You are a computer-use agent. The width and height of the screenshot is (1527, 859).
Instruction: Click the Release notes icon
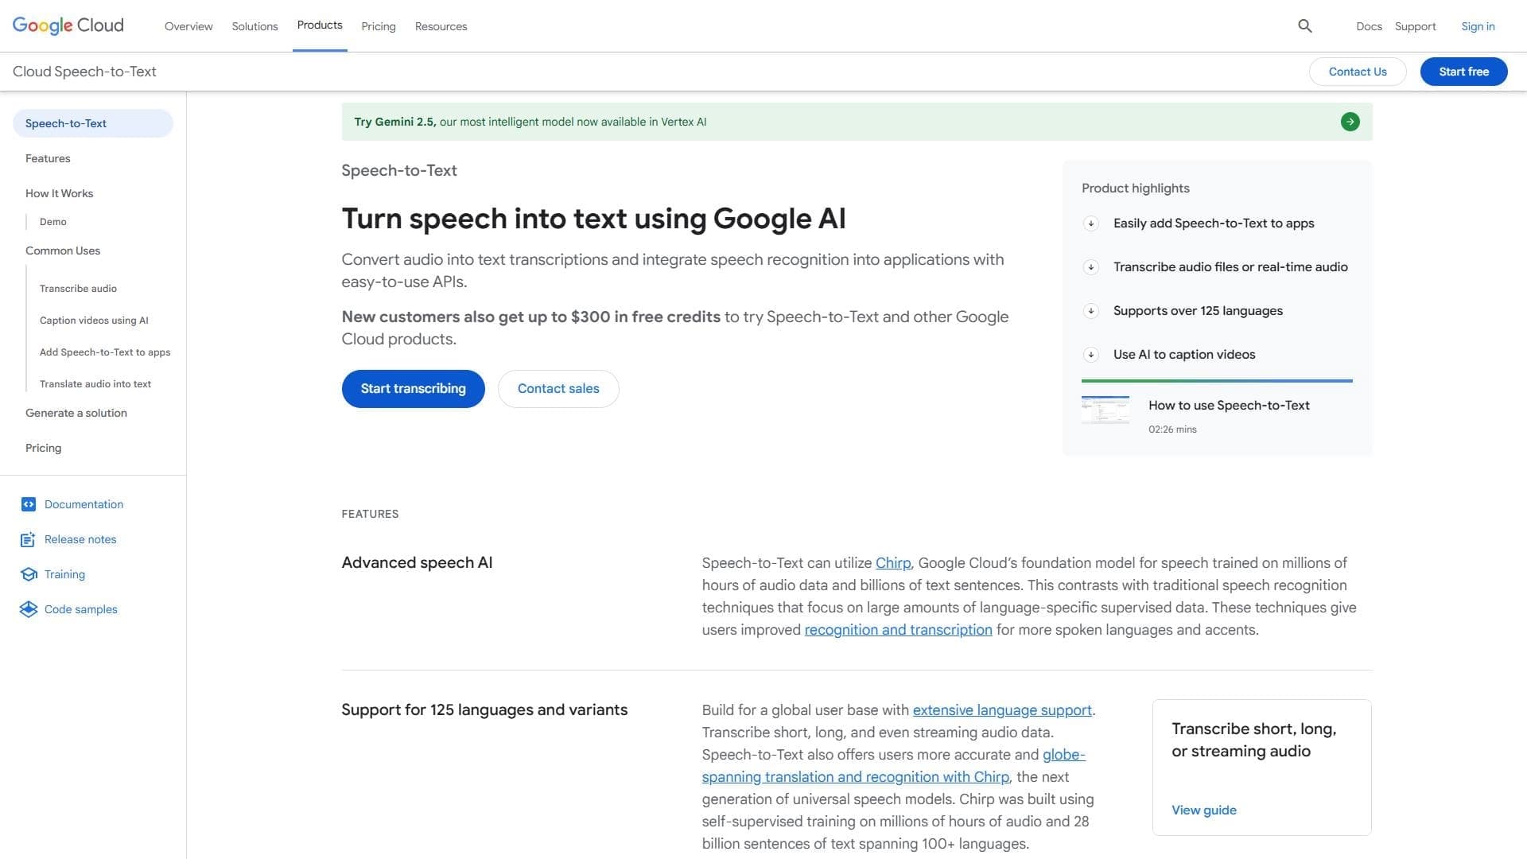tap(28, 539)
